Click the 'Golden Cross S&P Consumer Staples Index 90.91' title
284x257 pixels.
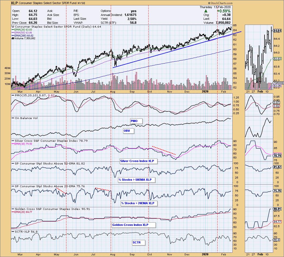click(52, 209)
